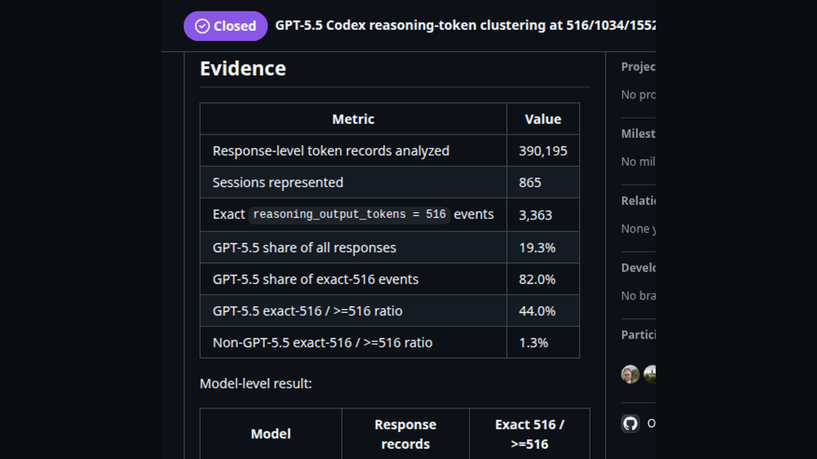Click the 'Response records' column header

[406, 434]
